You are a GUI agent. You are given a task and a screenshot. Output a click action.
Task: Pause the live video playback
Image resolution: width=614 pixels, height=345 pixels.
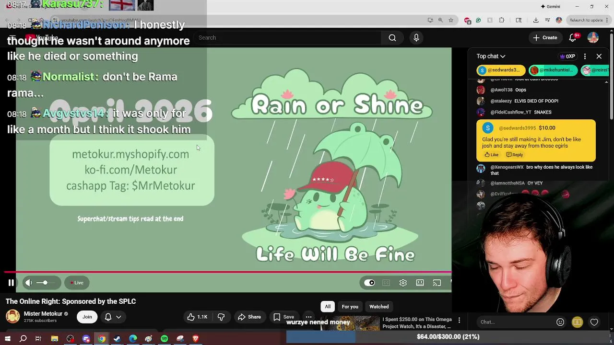tap(11, 283)
